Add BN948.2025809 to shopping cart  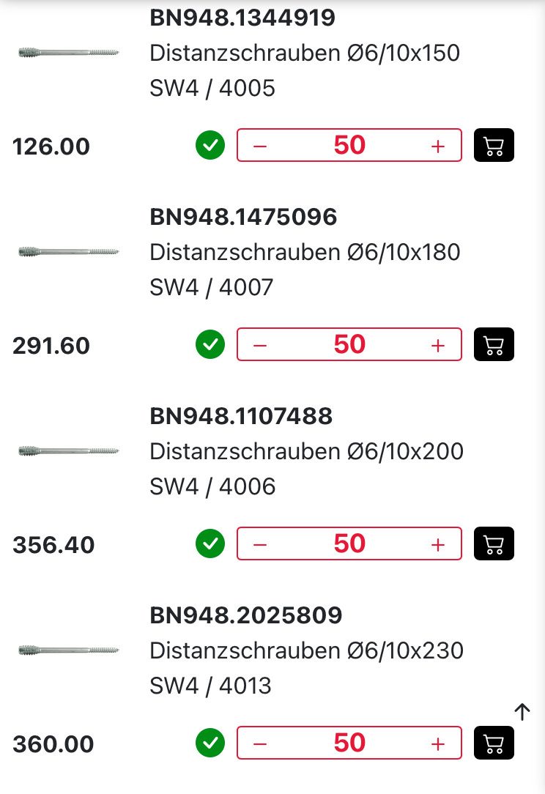[494, 743]
